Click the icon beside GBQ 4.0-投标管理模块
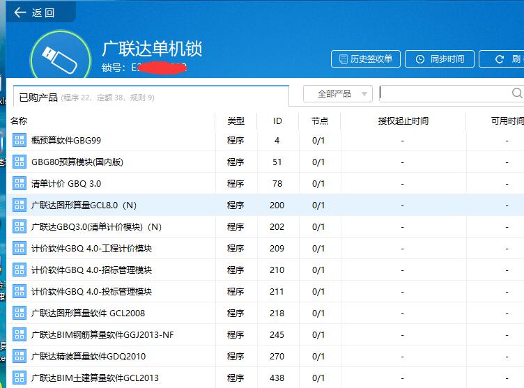Viewport: 524px width, 388px height. [20, 291]
